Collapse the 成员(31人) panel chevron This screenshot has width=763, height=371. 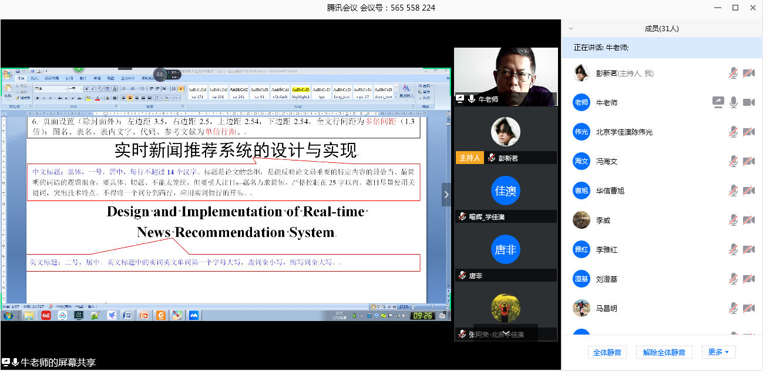coord(570,28)
